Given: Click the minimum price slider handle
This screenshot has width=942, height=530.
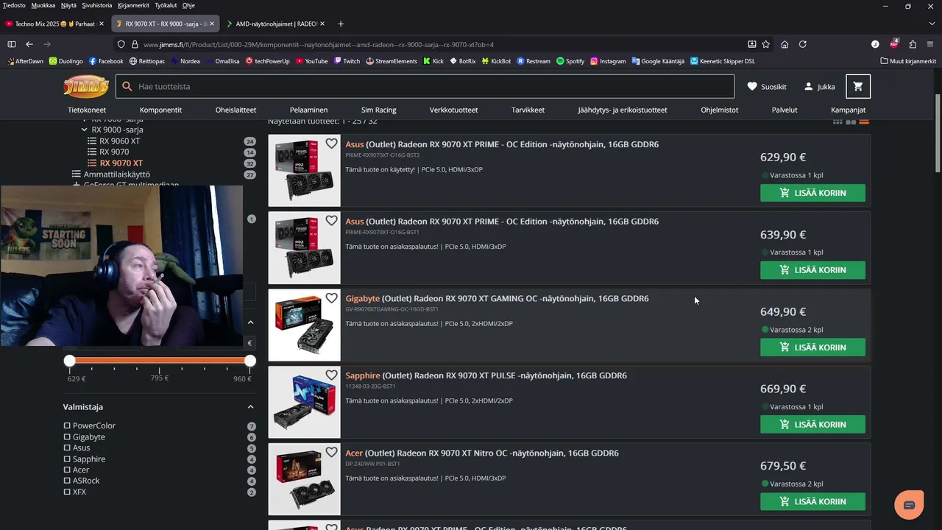Looking at the screenshot, I should point(70,361).
